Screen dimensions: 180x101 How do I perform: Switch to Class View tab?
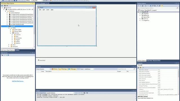(x=149, y=61)
